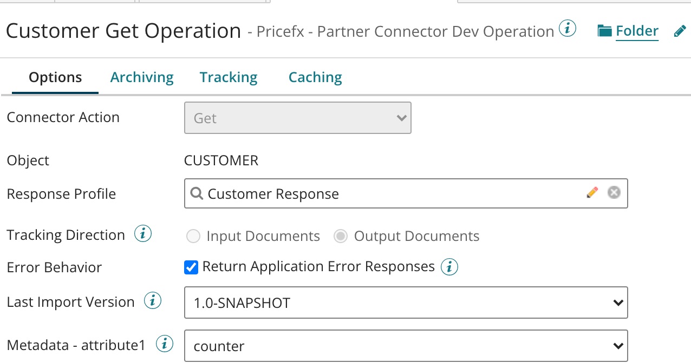Viewport: 691px width, 363px height.
Task: Click the Folder link
Action: 636,31
